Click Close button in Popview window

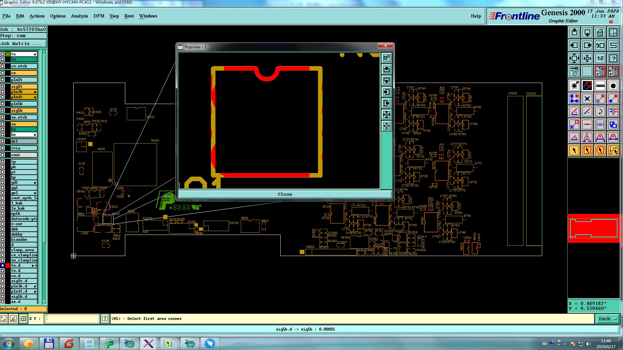(285, 194)
